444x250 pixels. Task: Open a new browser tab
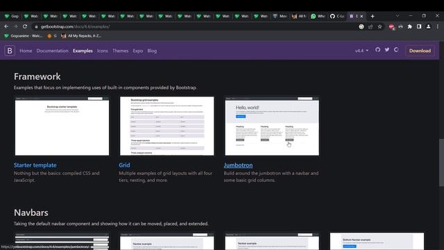point(373,17)
